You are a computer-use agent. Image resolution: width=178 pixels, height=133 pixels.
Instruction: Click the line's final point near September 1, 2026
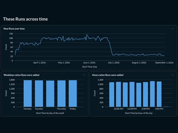[164, 55]
